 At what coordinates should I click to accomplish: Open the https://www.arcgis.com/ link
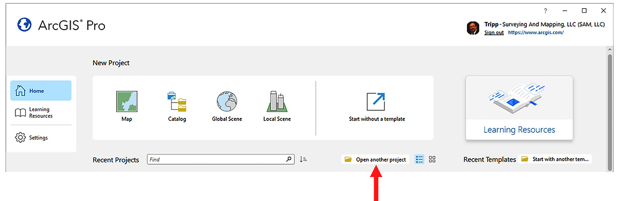click(x=536, y=33)
